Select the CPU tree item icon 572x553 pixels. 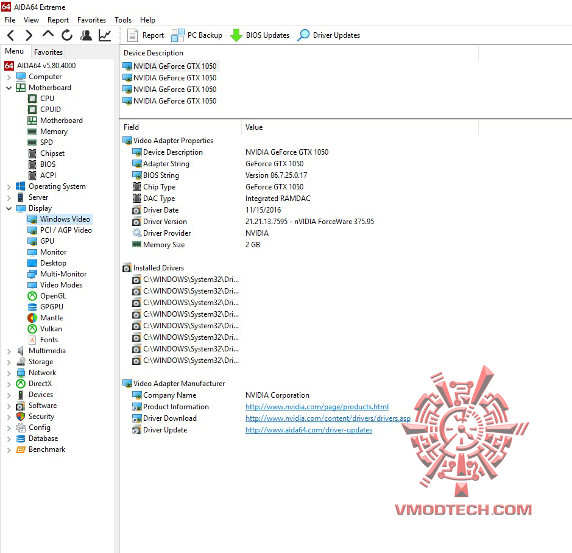click(x=32, y=99)
